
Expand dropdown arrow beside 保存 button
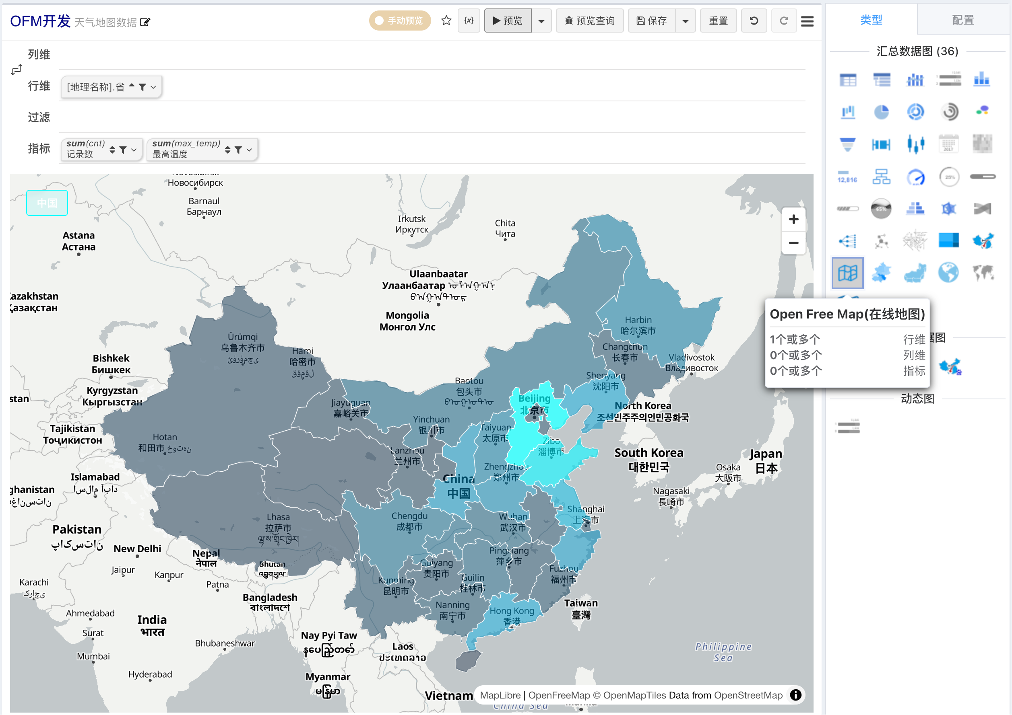686,21
